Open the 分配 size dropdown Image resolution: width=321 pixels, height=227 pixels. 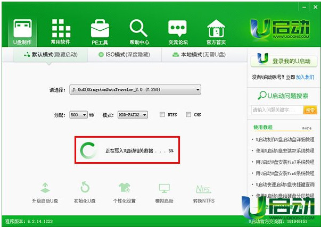(84, 115)
